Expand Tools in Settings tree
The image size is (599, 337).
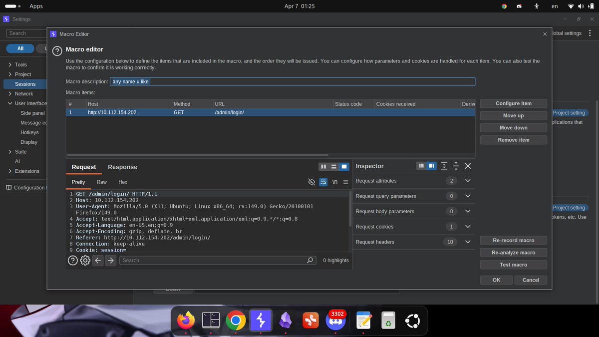[10, 64]
